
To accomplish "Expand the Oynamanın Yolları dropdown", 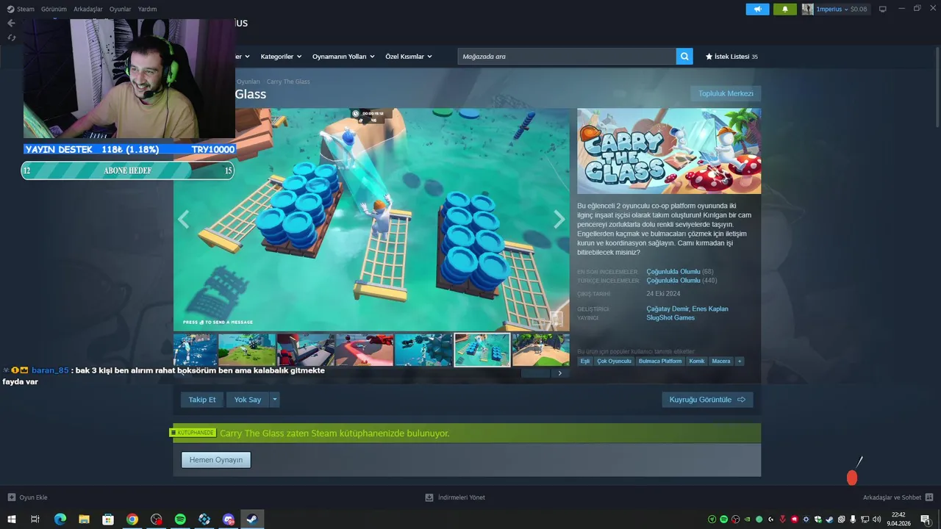I will [343, 57].
